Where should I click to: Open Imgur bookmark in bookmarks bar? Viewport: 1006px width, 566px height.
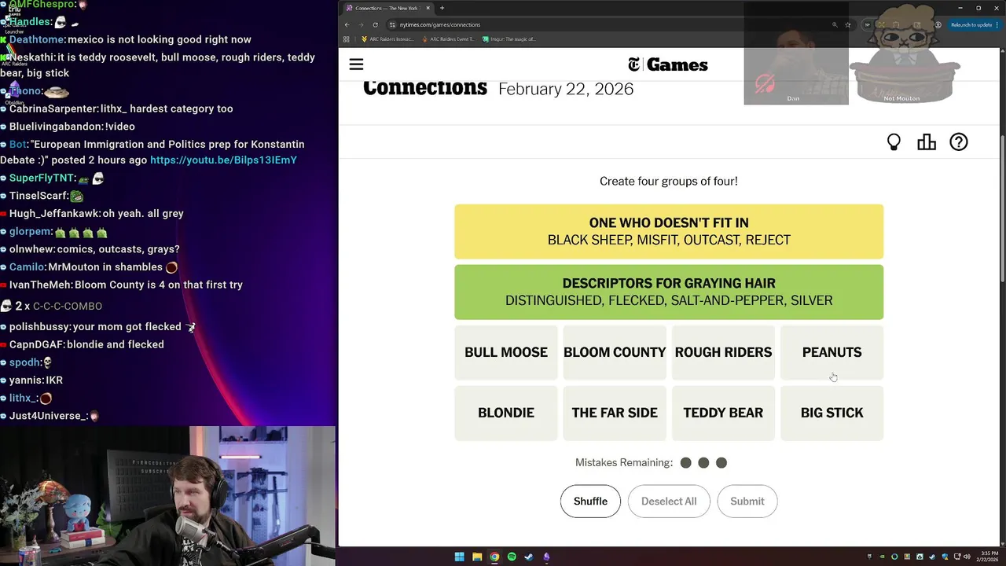[509, 39]
